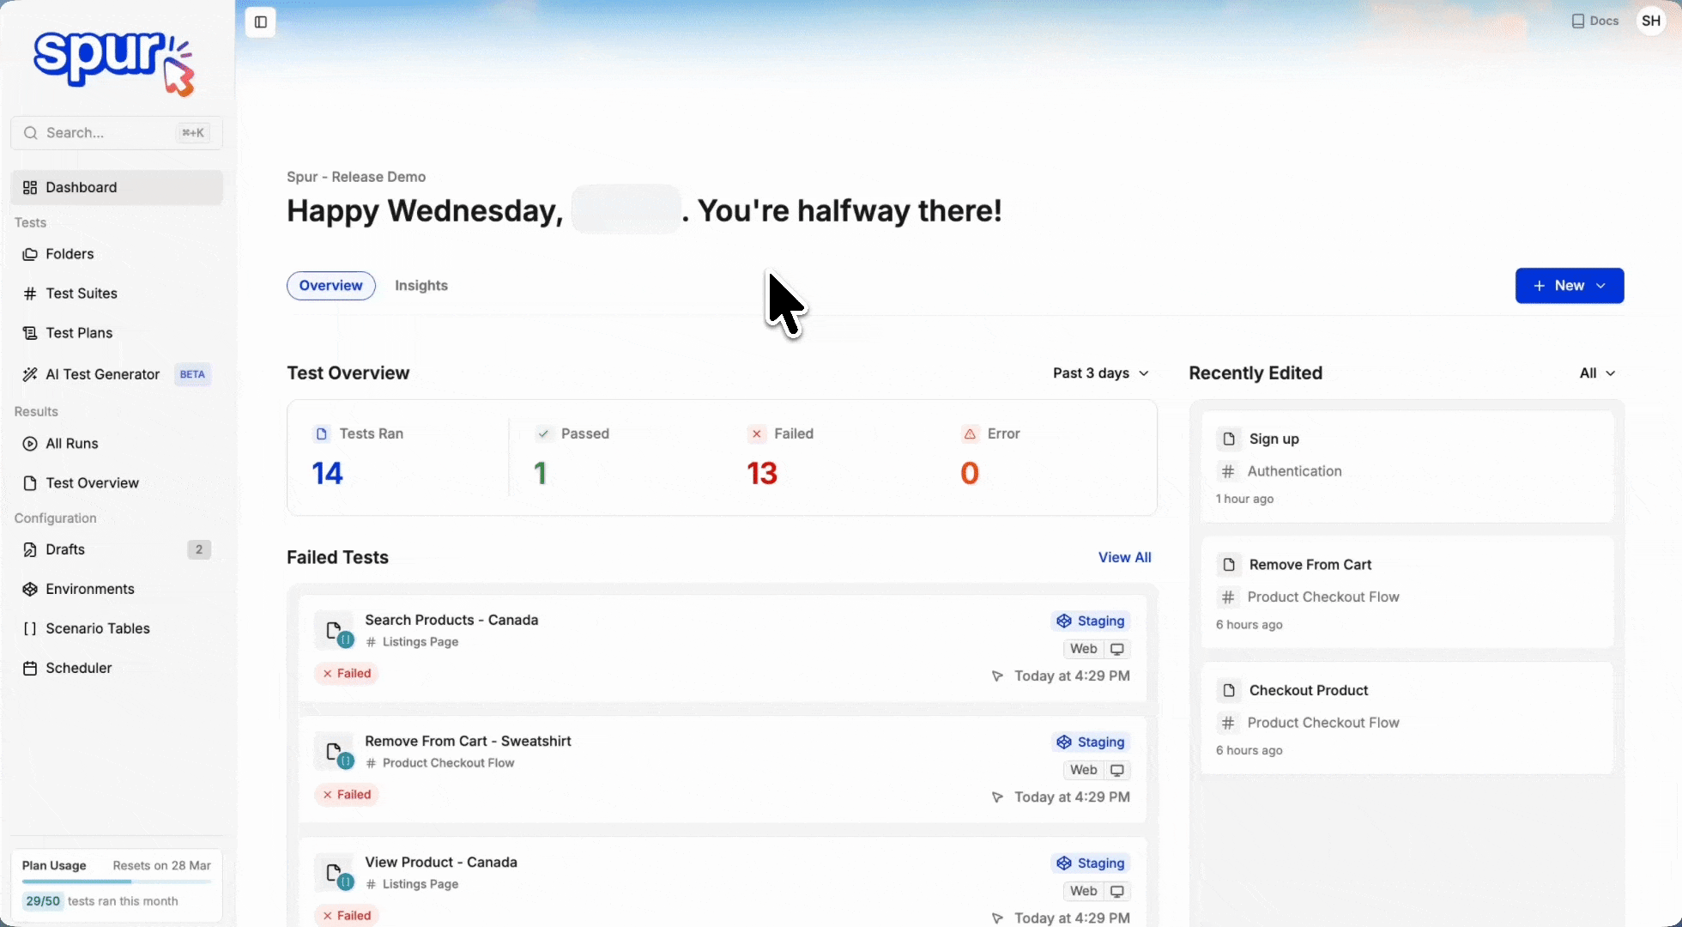The height and width of the screenshot is (927, 1682).
Task: Open Test Plans from the sidebar
Action: (80, 332)
